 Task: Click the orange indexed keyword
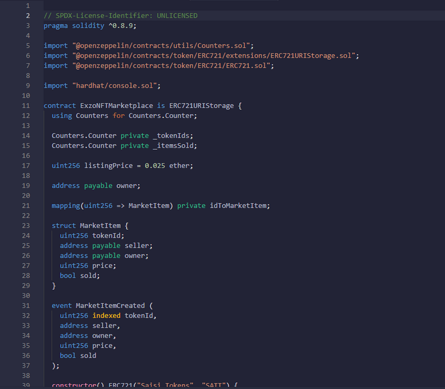point(106,316)
